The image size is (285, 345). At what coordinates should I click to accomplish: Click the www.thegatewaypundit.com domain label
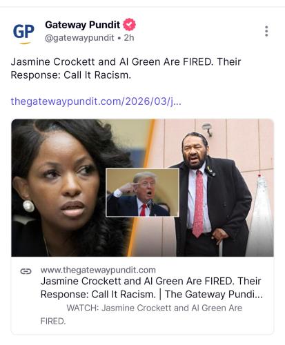[x=98, y=270]
